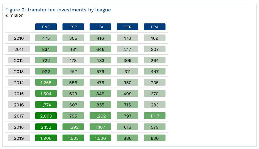
Task: Click the FRA column header
Action: point(155,27)
